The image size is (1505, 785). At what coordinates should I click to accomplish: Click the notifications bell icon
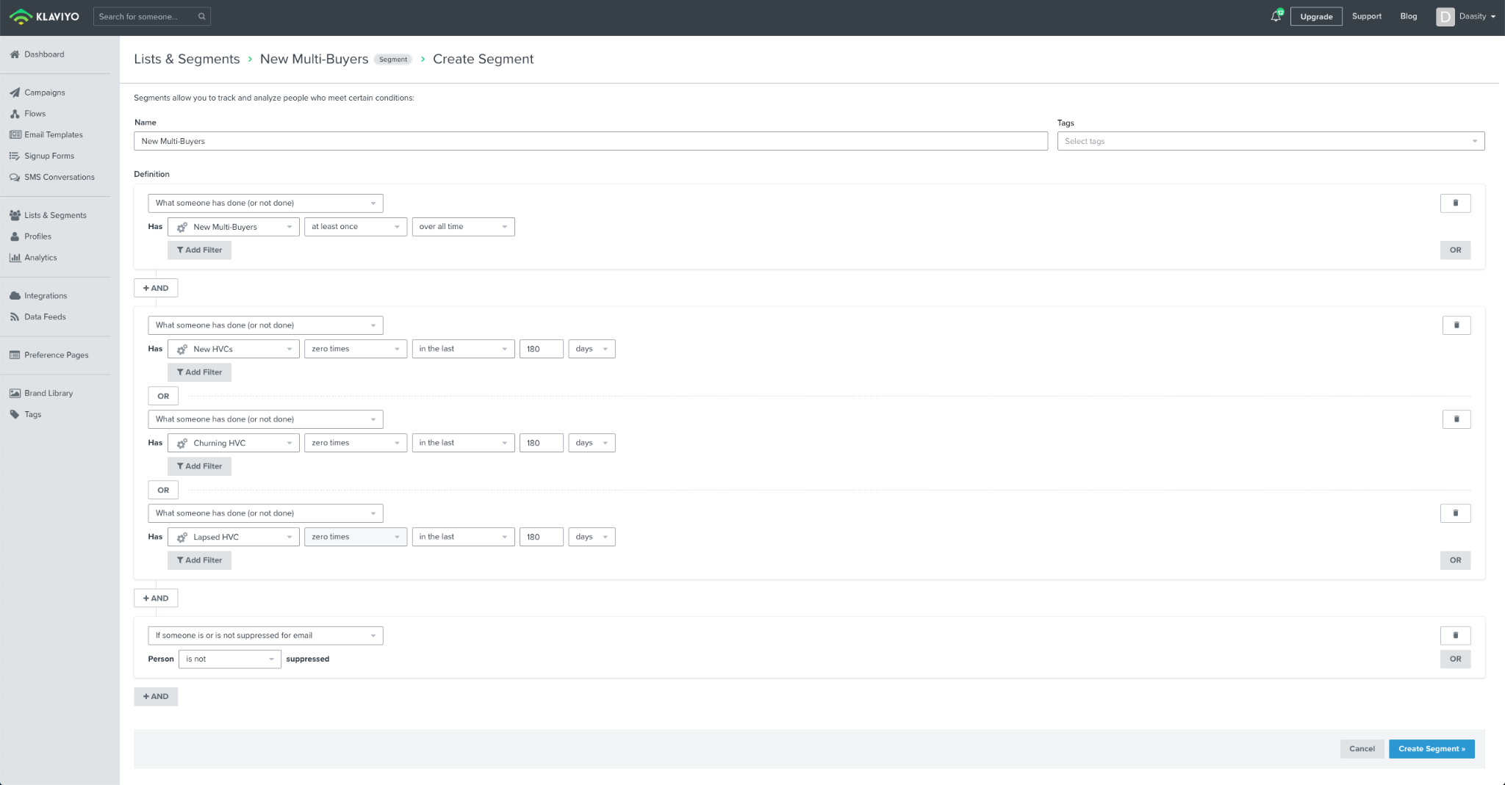point(1276,17)
